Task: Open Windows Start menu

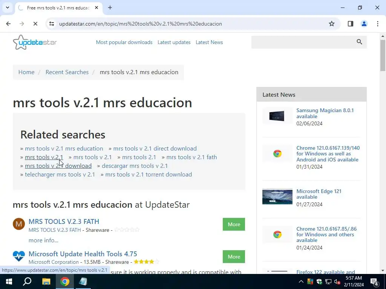Action: [x=9, y=281]
